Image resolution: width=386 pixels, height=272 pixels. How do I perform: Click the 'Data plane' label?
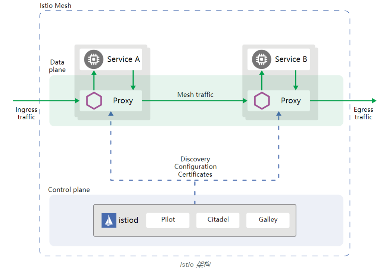[57, 66]
